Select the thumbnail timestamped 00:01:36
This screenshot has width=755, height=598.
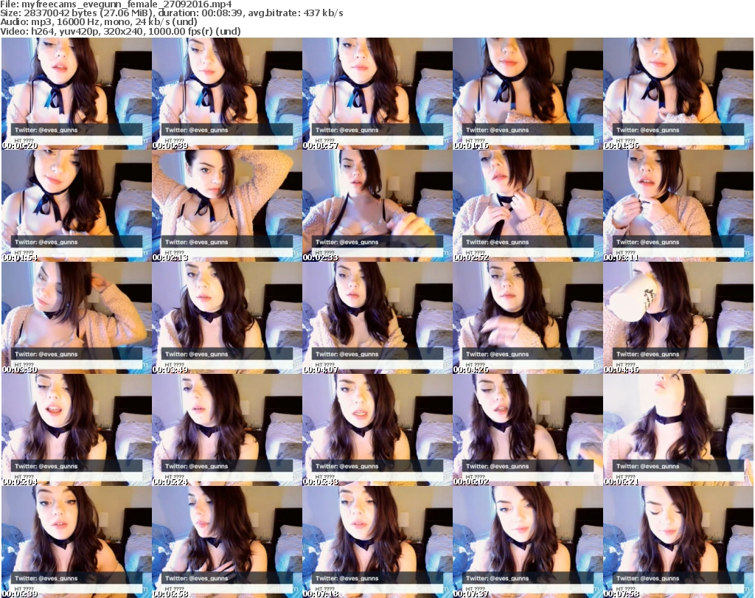678,94
